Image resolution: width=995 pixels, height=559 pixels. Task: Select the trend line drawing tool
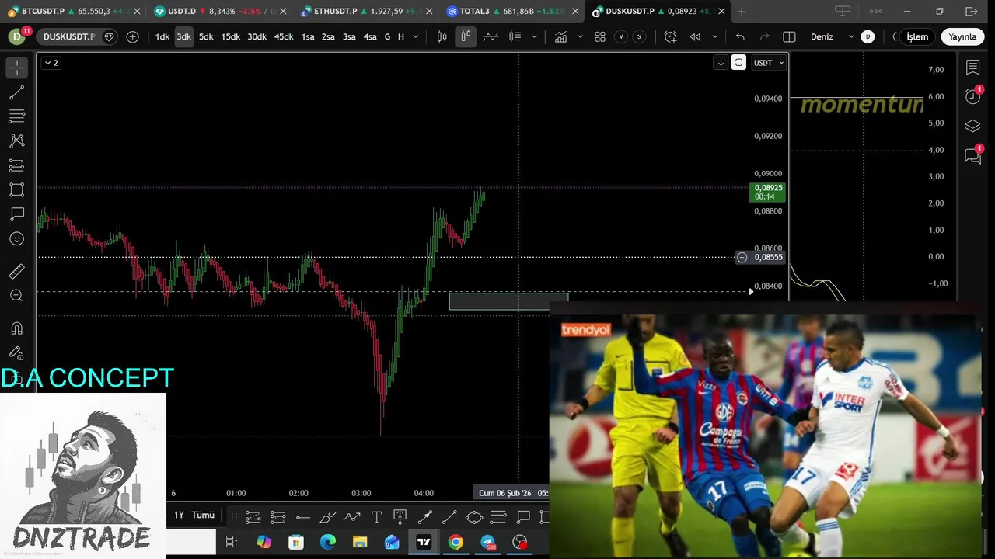coord(16,92)
